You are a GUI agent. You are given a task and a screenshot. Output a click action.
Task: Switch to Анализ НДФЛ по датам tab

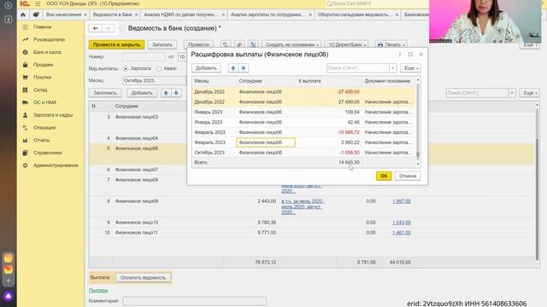pos(181,14)
